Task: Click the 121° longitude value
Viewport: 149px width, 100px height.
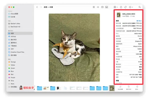Action: click(x=135, y=74)
